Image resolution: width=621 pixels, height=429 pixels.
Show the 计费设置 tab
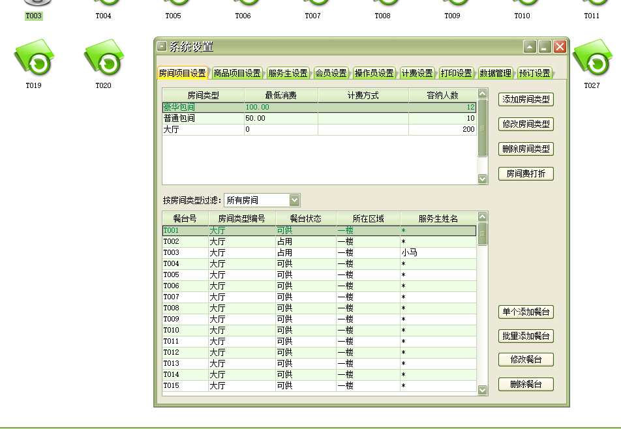[x=417, y=73]
